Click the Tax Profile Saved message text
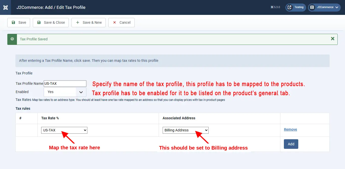This screenshot has width=345, height=169. tap(34, 39)
